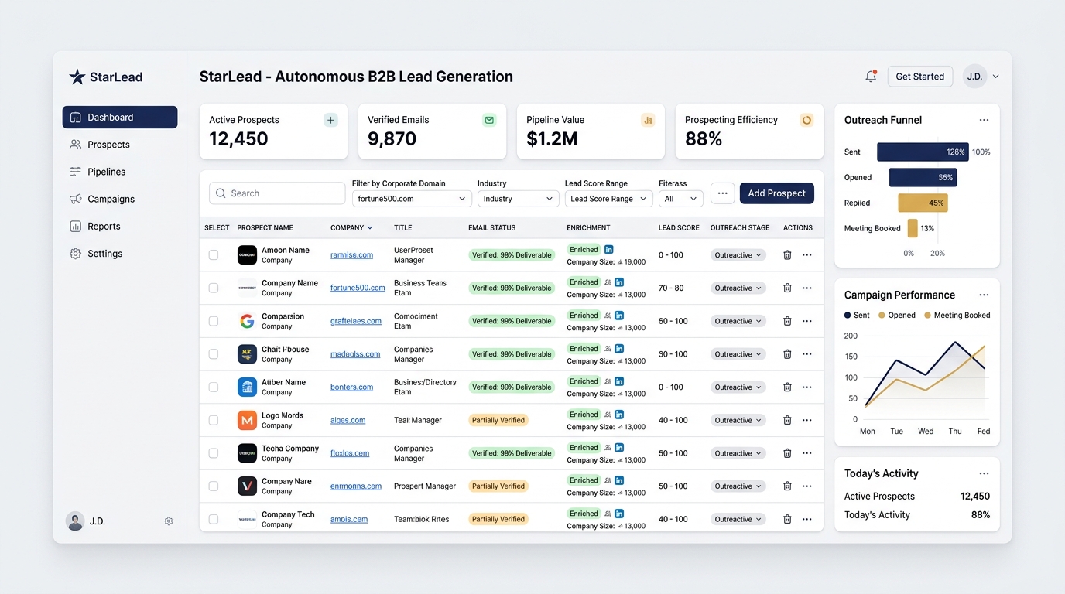This screenshot has width=1065, height=594.
Task: Click the Google logo for Comparsion
Action: click(x=247, y=321)
